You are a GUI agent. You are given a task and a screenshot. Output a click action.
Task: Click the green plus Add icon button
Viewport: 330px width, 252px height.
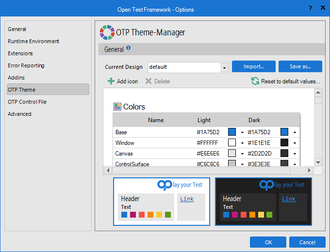tap(111, 81)
